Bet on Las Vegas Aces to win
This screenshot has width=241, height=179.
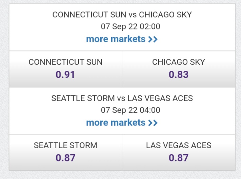pyautogui.click(x=179, y=152)
